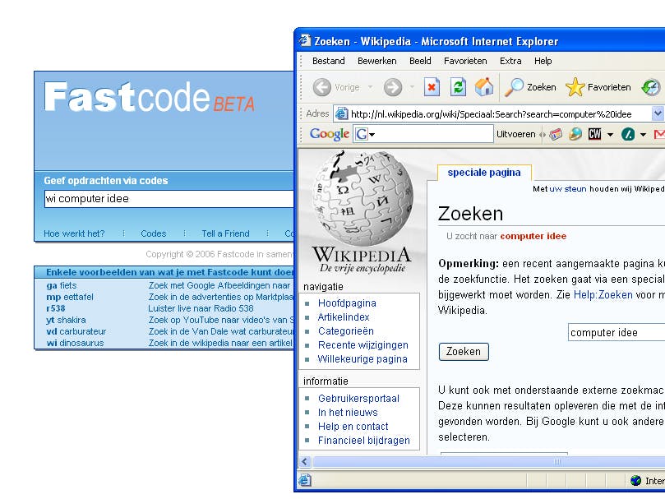Open the Favorieten menu in menu bar
This screenshot has width=665, height=499.
point(465,61)
